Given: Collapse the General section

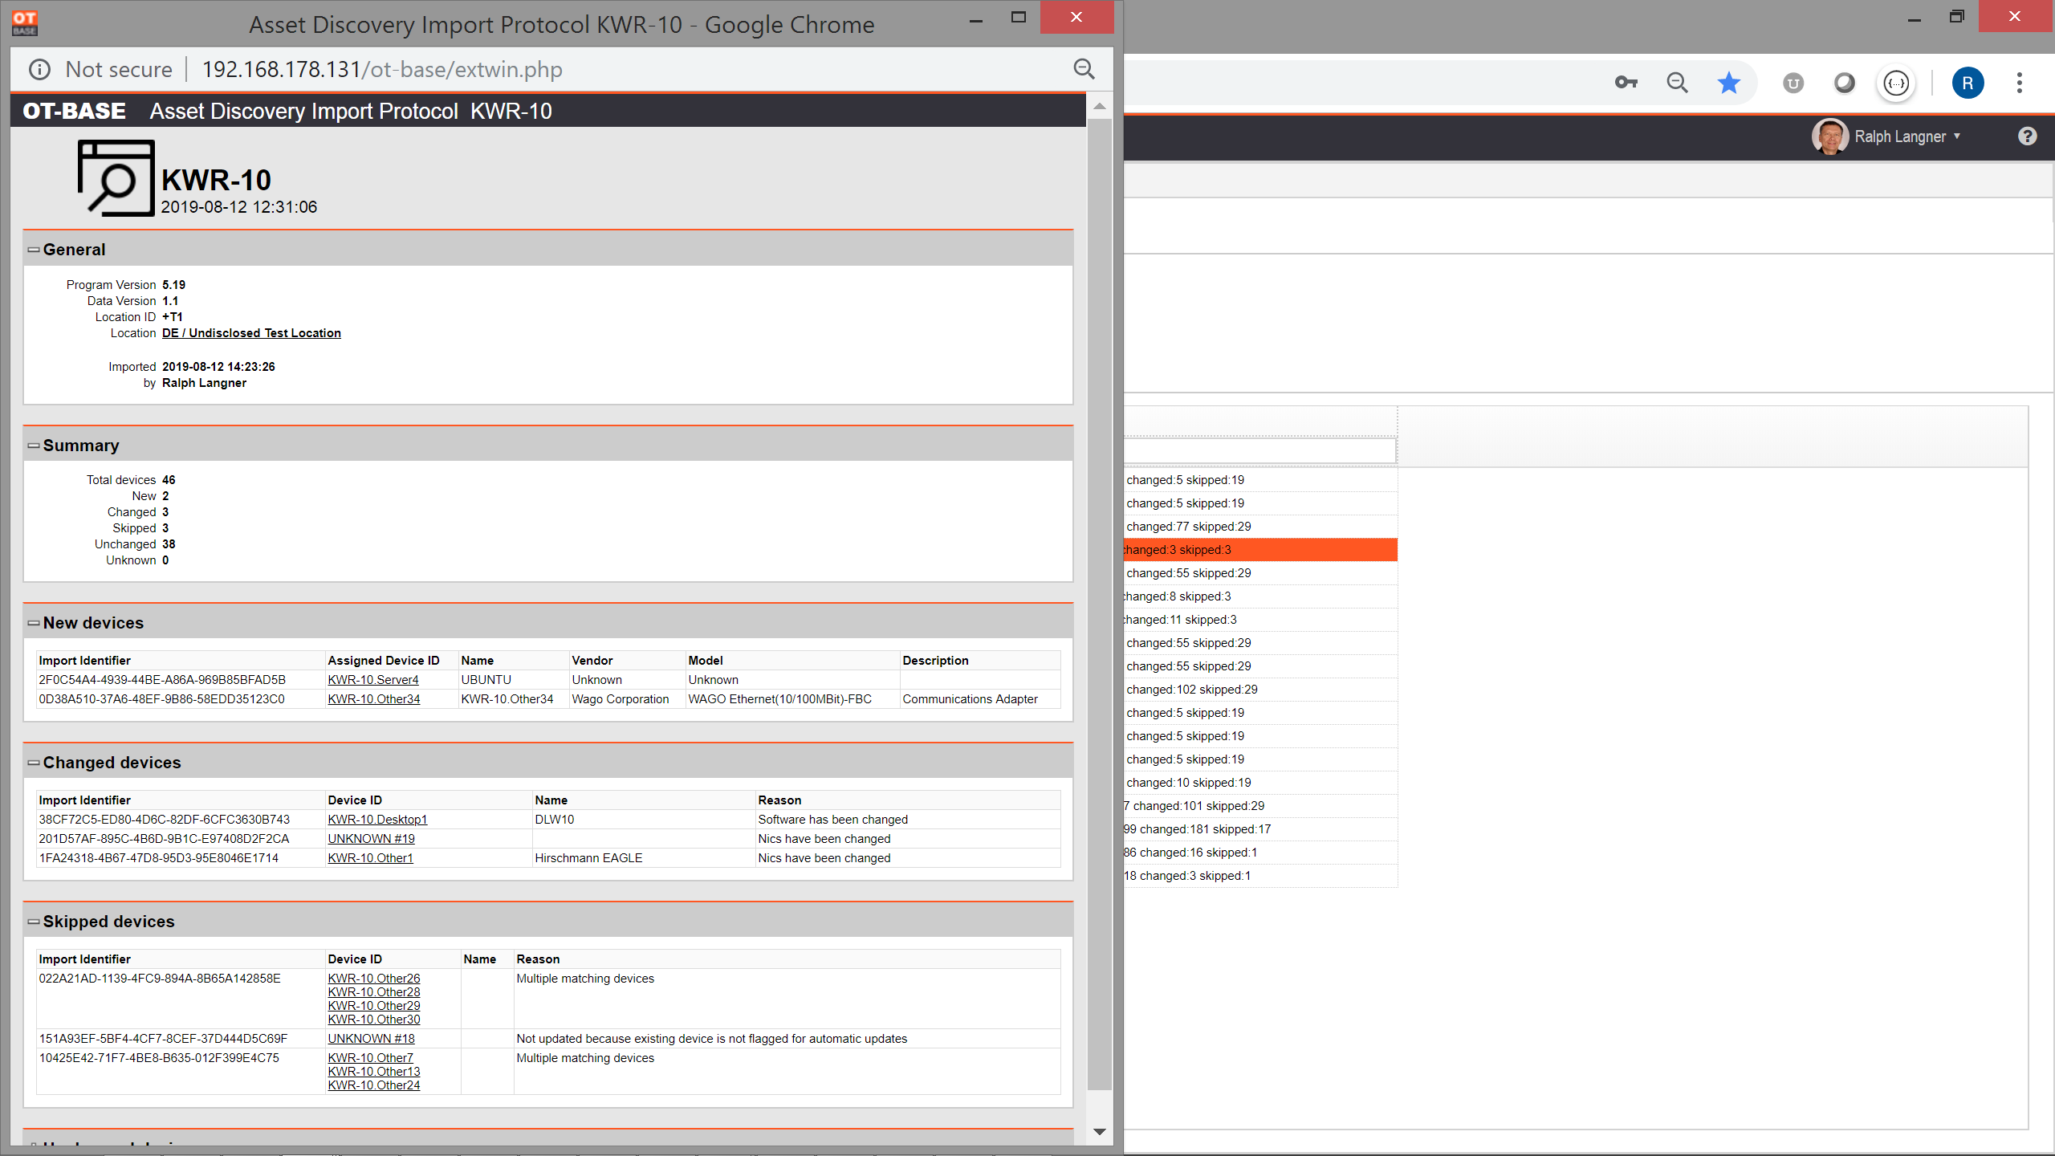Looking at the screenshot, I should (x=34, y=250).
